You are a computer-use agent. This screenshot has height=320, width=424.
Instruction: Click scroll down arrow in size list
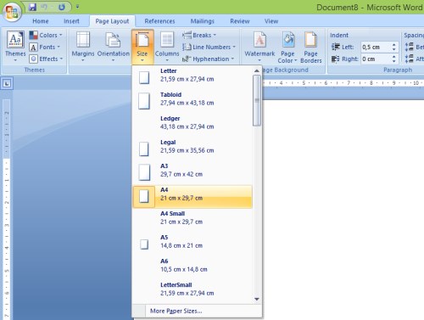(257, 299)
